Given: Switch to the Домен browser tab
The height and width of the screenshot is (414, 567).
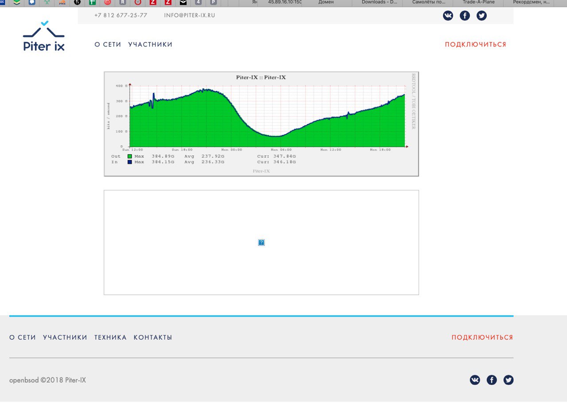Looking at the screenshot, I should 327,2.
